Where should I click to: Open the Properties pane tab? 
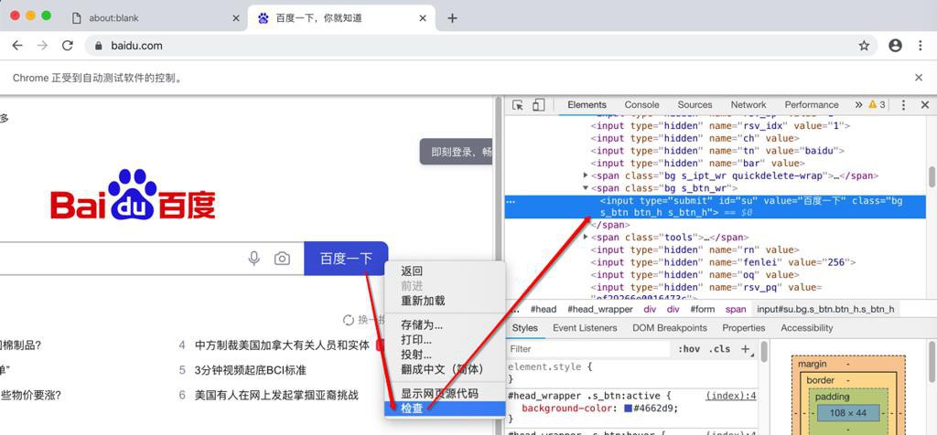743,327
